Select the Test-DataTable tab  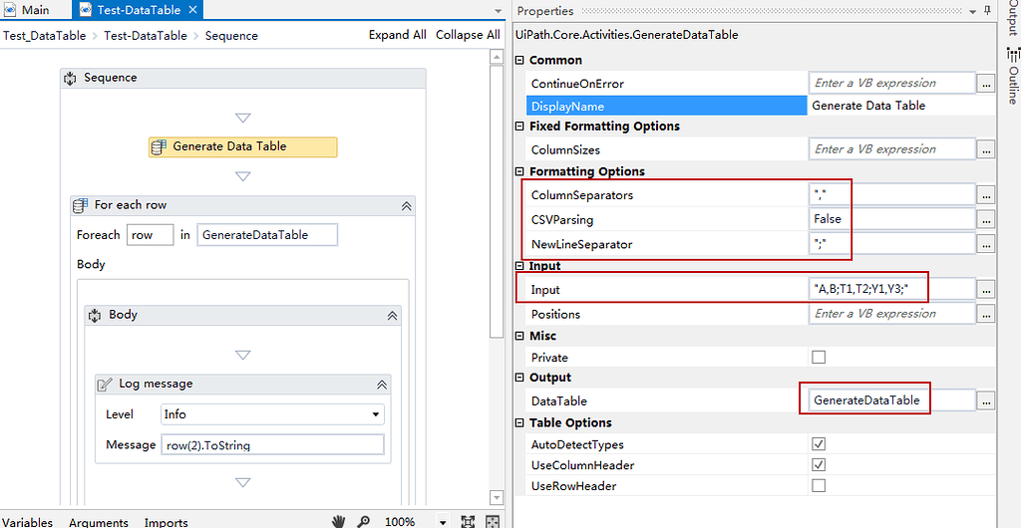click(x=137, y=10)
